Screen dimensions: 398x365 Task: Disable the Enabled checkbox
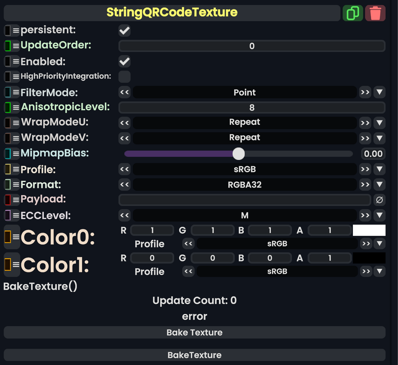(x=124, y=61)
